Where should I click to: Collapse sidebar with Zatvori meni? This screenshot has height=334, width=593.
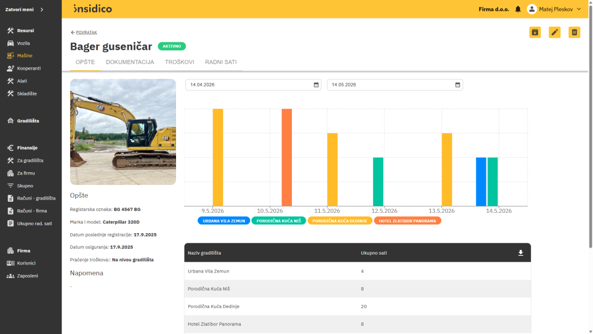coord(24,9)
